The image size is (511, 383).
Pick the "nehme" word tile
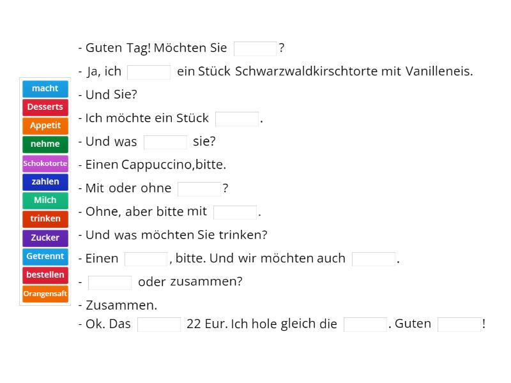pos(45,144)
